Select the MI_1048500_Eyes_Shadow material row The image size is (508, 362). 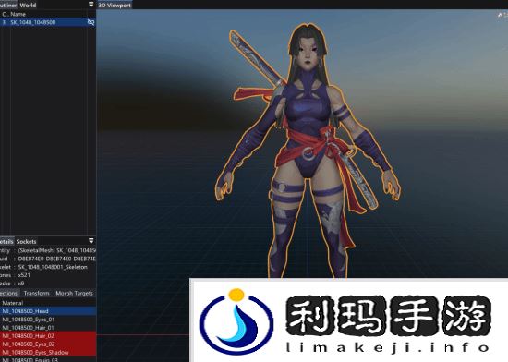[x=48, y=352]
